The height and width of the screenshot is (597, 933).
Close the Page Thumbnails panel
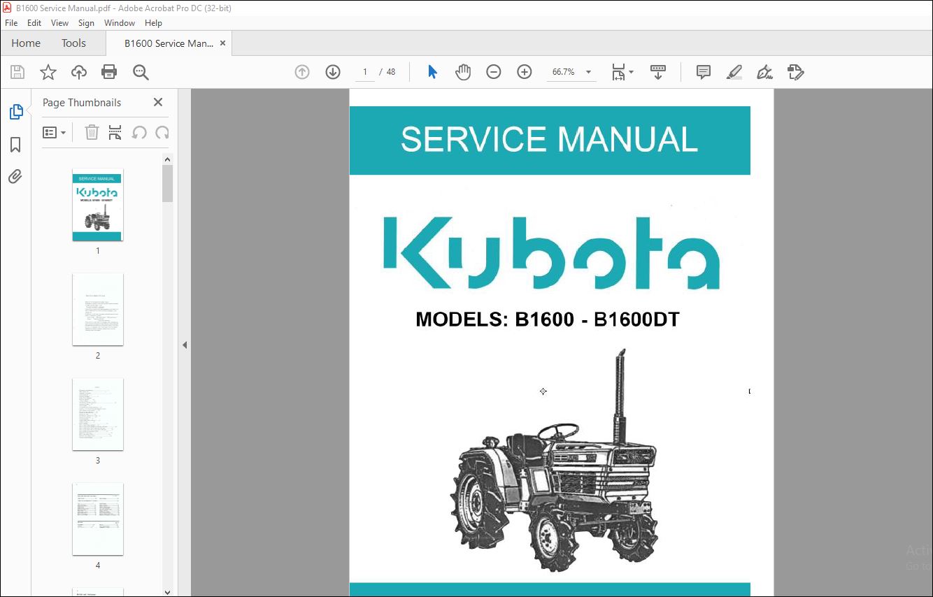158,102
